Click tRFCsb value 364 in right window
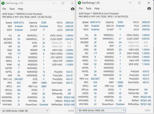Image resolution: width=154 pixels, height=114 pixels. tap(95, 90)
